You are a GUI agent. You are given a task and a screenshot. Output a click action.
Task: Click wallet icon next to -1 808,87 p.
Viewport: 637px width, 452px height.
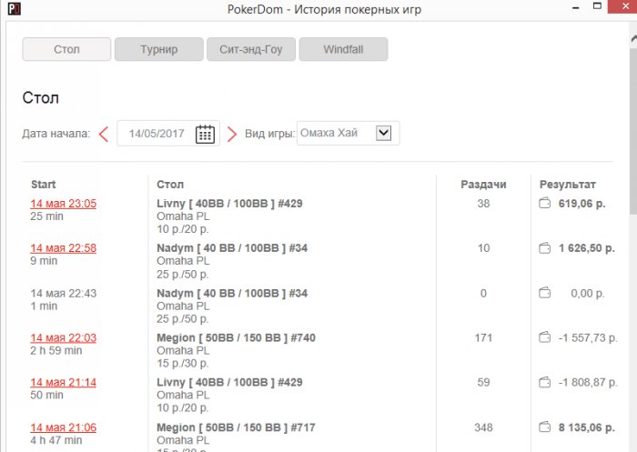point(544,382)
